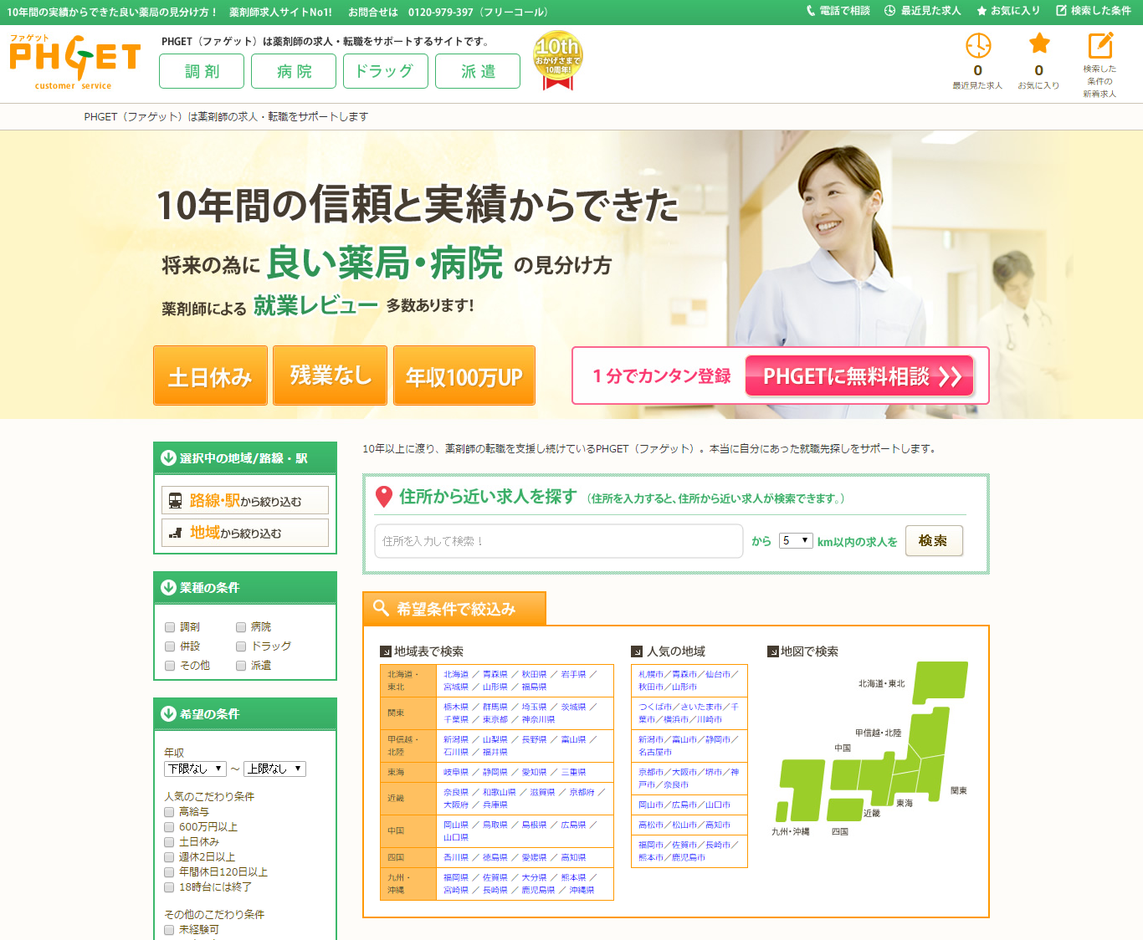Check the 18時台には終了 checkbox
This screenshot has height=940, width=1143.
pos(170,887)
